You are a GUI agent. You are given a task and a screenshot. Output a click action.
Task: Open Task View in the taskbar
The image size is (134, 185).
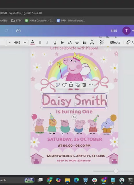click(40, 180)
